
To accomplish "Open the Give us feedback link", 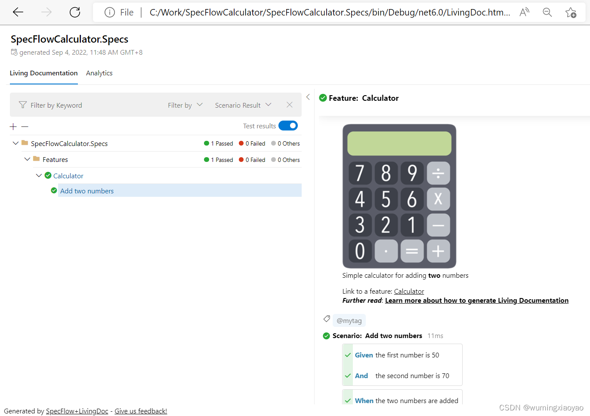I will [141, 411].
